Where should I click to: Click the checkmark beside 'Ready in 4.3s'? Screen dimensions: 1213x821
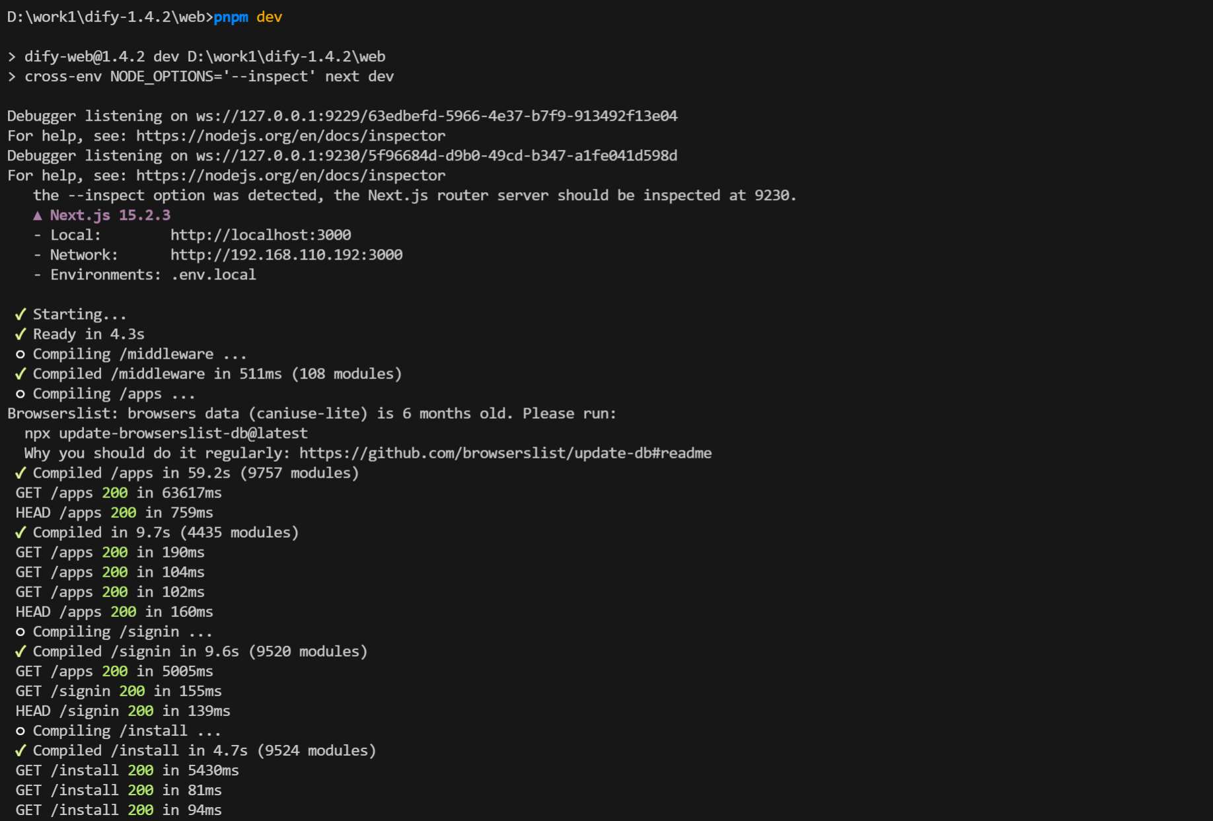pos(20,334)
